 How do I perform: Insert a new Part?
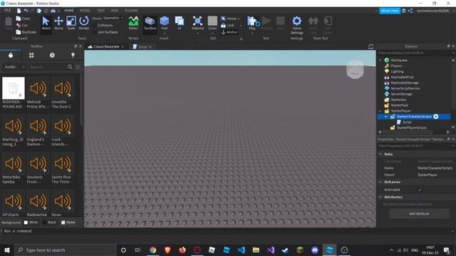point(165,23)
